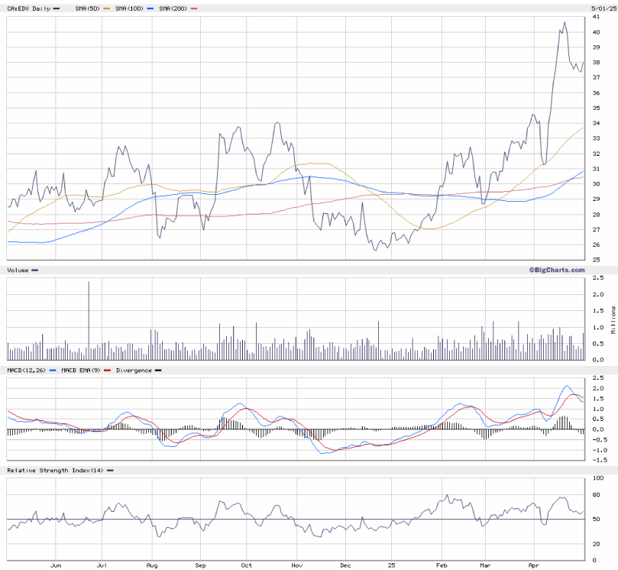Click the CA:EDV Daily legend label
This screenshot has width=618, height=570.
coord(28,8)
